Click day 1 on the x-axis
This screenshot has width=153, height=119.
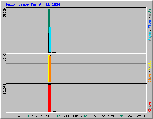(10, 116)
